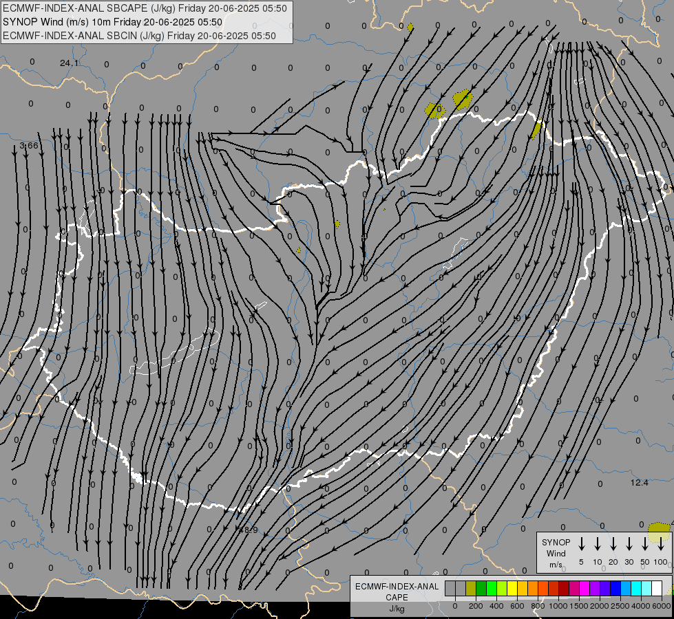Click the 1500 tick label on CAPE scale
Viewport: 674px width, 619px height.
pyautogui.click(x=579, y=606)
